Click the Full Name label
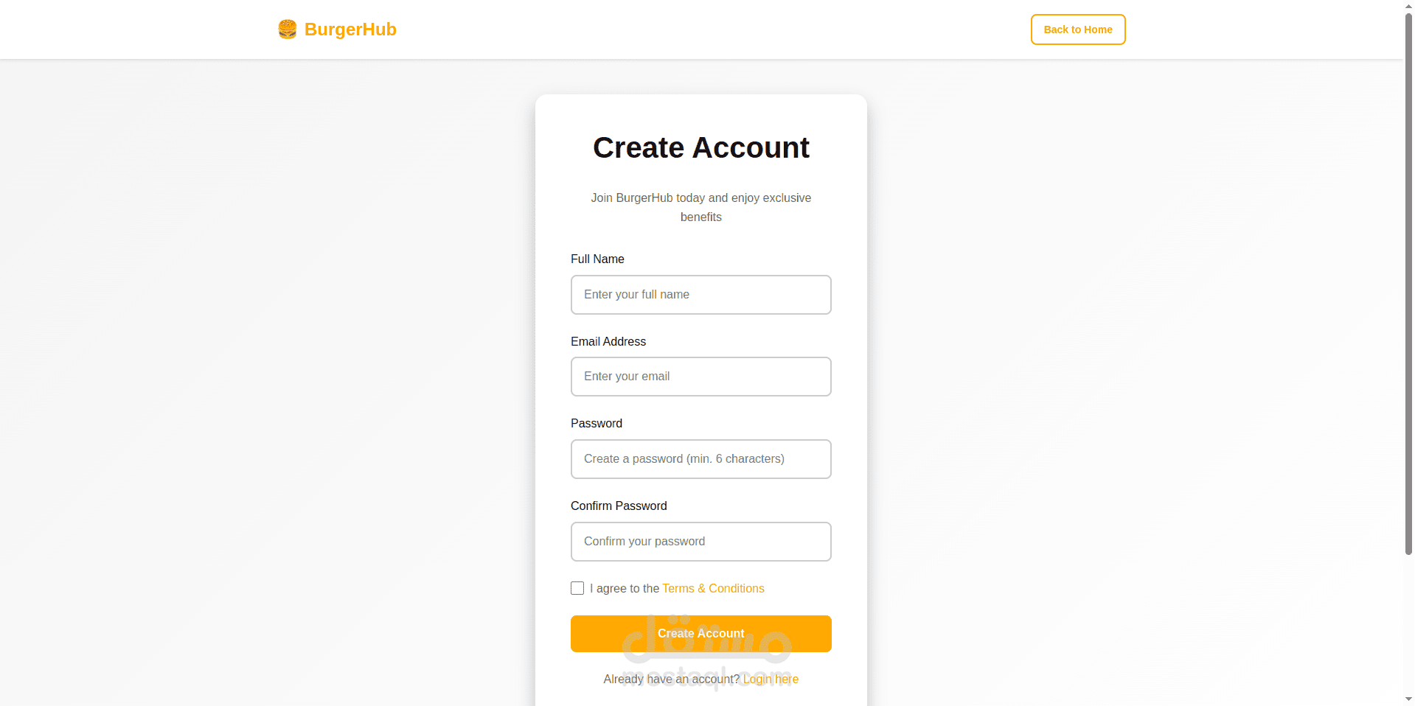The width and height of the screenshot is (1415, 706). (597, 259)
